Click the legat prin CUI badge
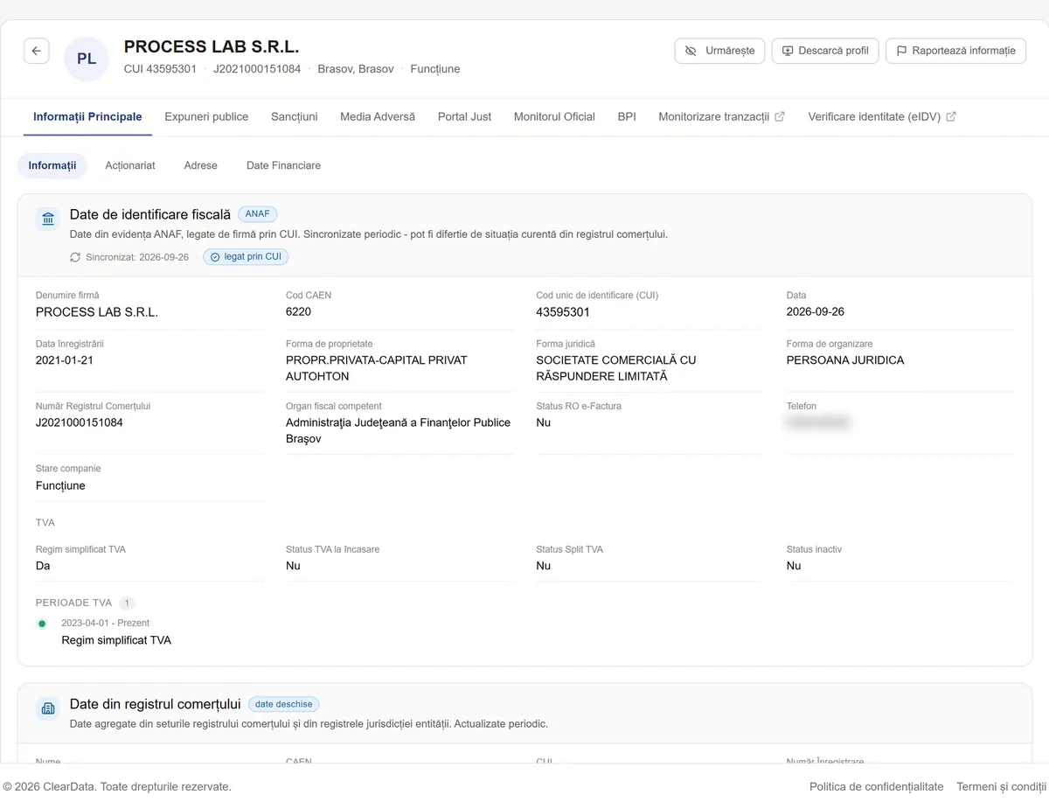The width and height of the screenshot is (1049, 809). pyautogui.click(x=246, y=257)
